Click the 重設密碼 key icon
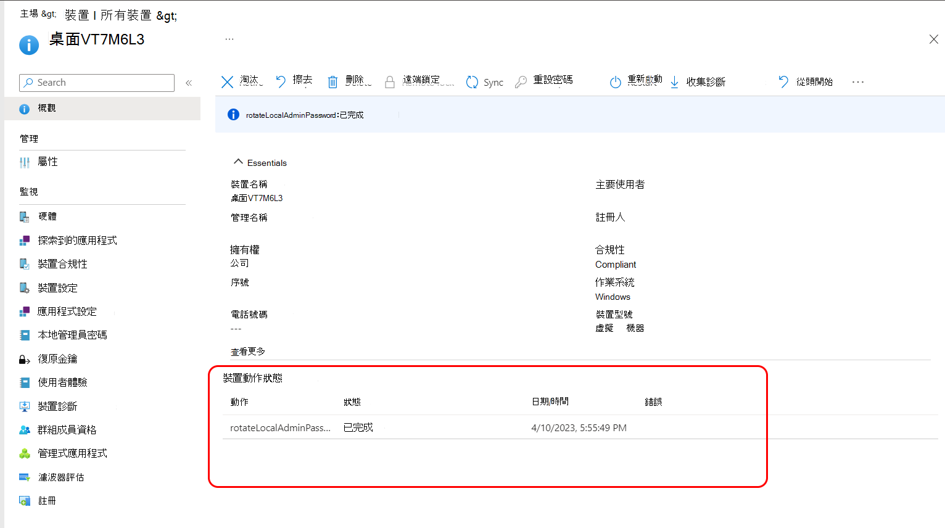 521,82
